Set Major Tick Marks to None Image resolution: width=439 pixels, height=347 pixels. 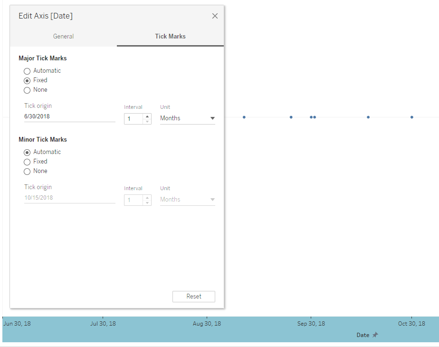coord(27,90)
